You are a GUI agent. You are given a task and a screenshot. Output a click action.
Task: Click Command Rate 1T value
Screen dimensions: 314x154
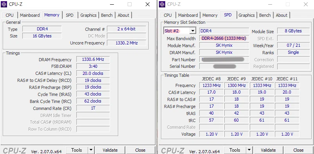click(x=93, y=108)
